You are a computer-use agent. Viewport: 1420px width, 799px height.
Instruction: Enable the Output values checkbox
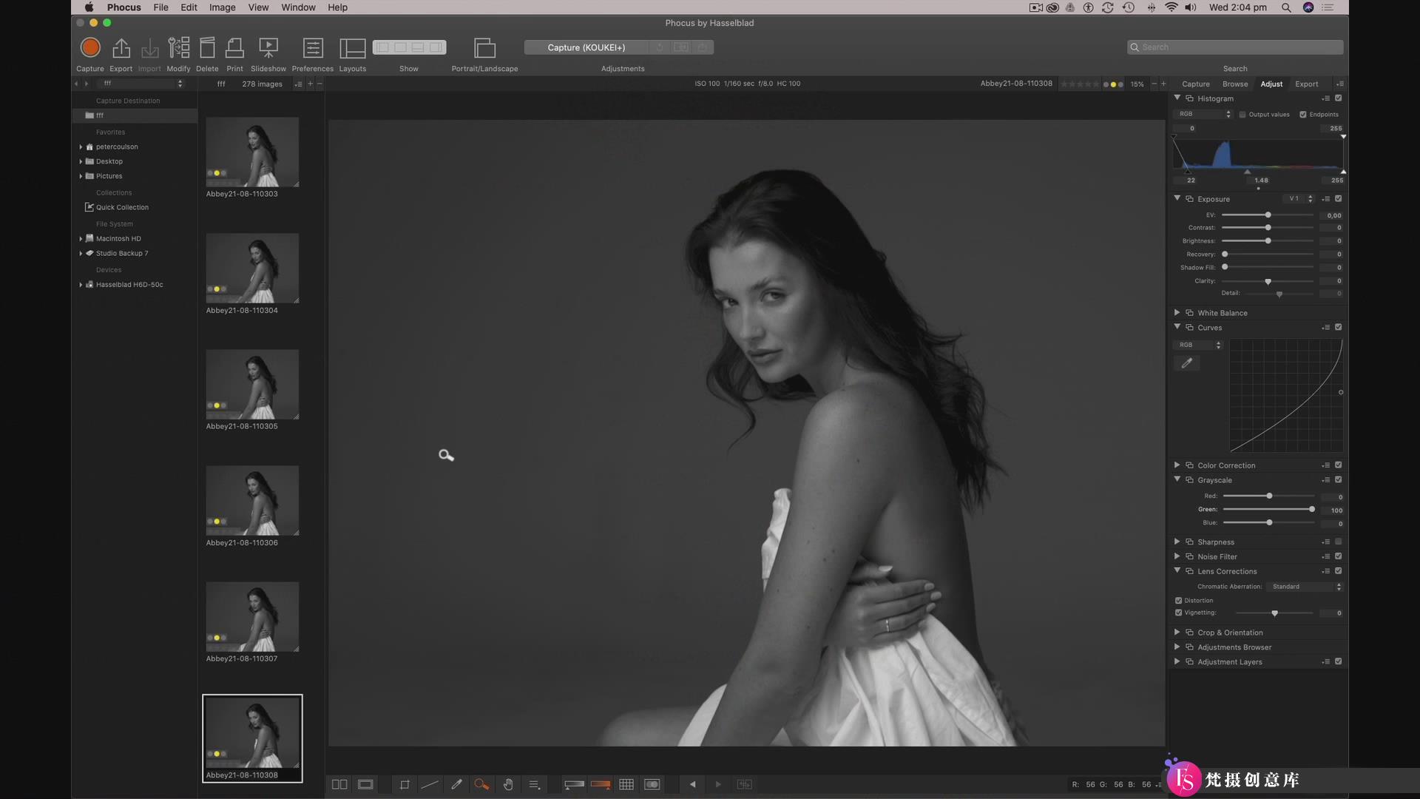(x=1242, y=115)
